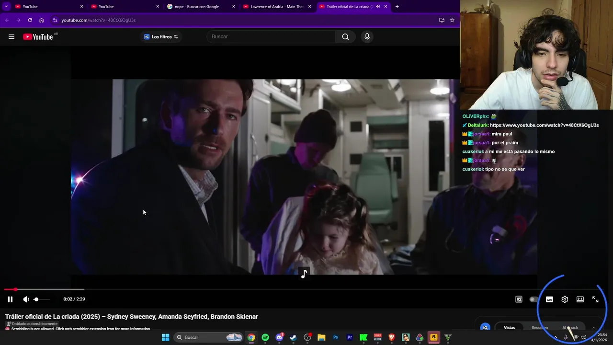Enter fullscreen mode

pyautogui.click(x=595, y=299)
